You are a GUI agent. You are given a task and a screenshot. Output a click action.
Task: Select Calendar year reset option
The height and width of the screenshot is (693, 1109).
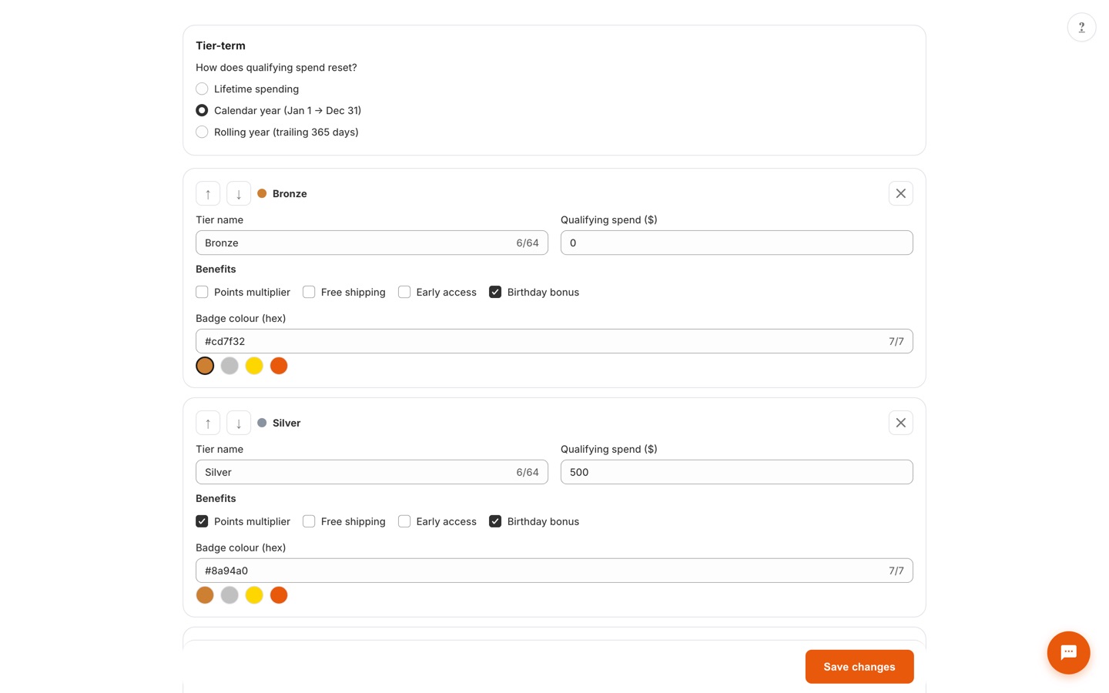tap(202, 110)
